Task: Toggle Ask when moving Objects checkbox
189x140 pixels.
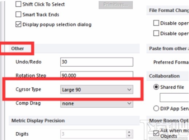Action: [156, 133]
